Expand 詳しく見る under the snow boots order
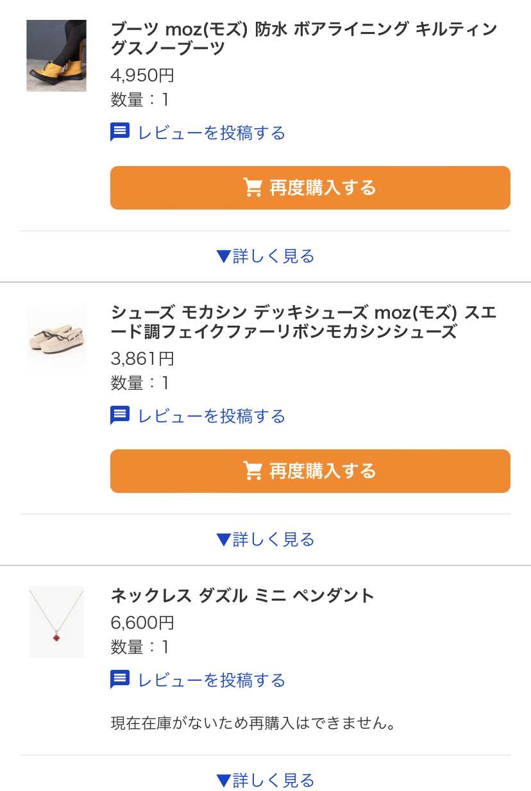531x791 pixels. click(x=265, y=256)
